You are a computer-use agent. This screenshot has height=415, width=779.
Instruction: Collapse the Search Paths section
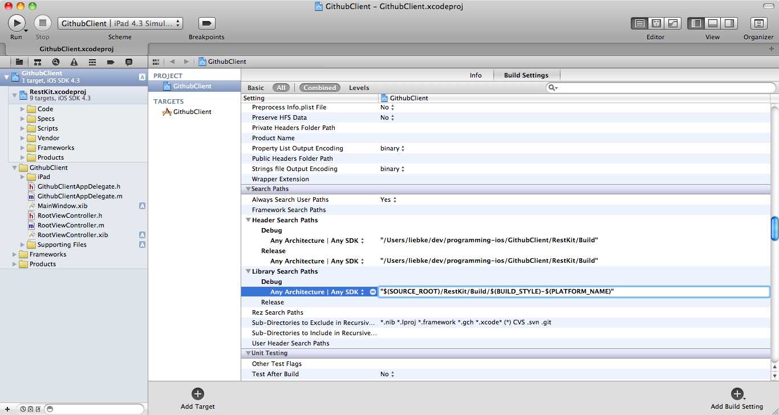(x=248, y=189)
